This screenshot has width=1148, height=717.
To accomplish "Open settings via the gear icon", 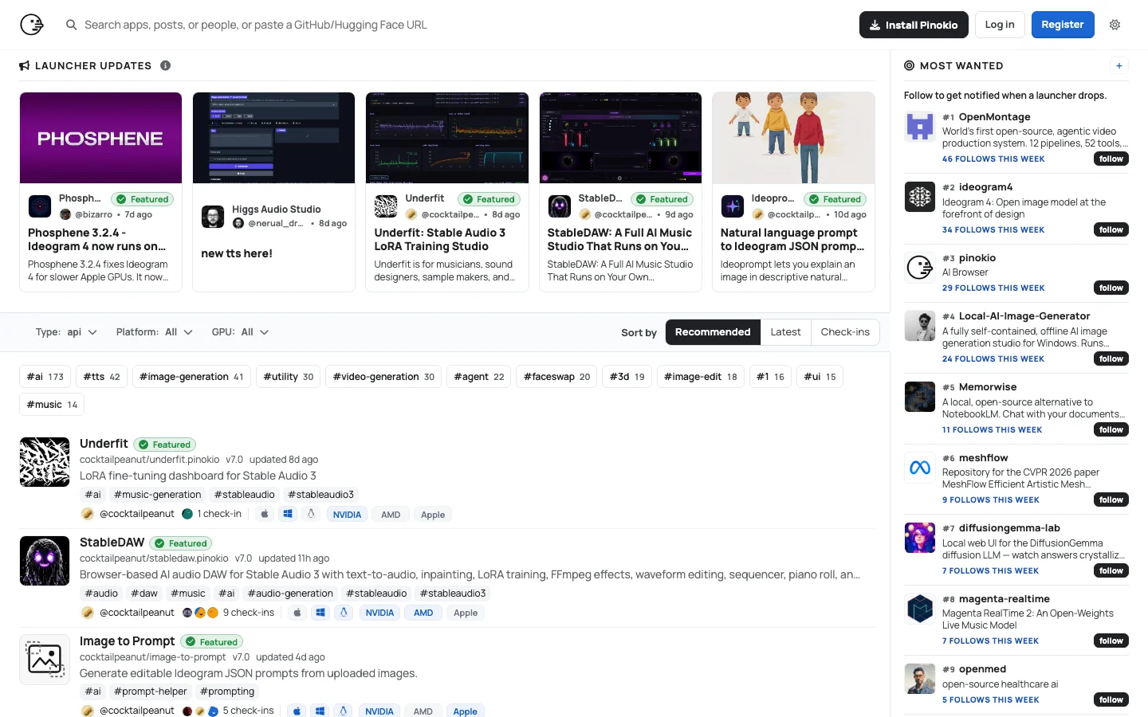I will 1115,25.
